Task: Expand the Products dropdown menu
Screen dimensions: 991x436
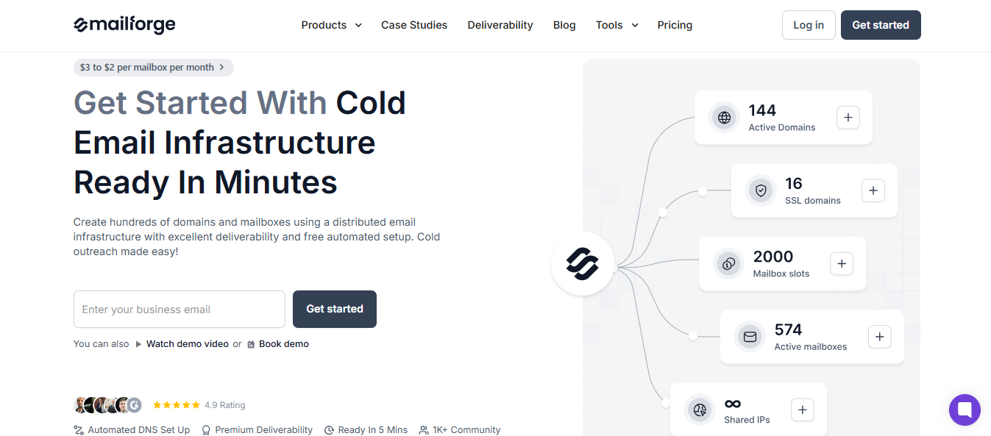Action: point(331,24)
